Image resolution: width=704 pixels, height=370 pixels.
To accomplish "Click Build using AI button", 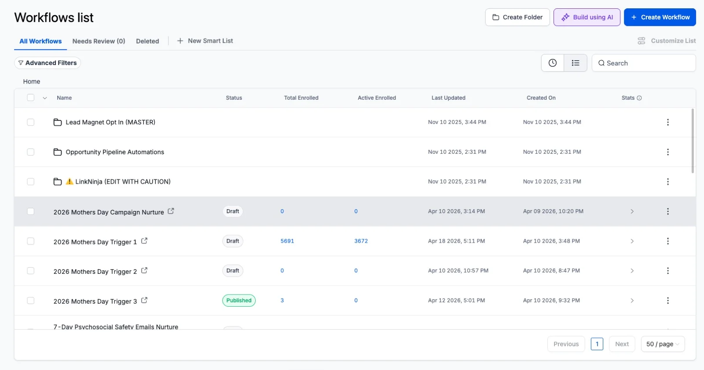I will click(587, 17).
